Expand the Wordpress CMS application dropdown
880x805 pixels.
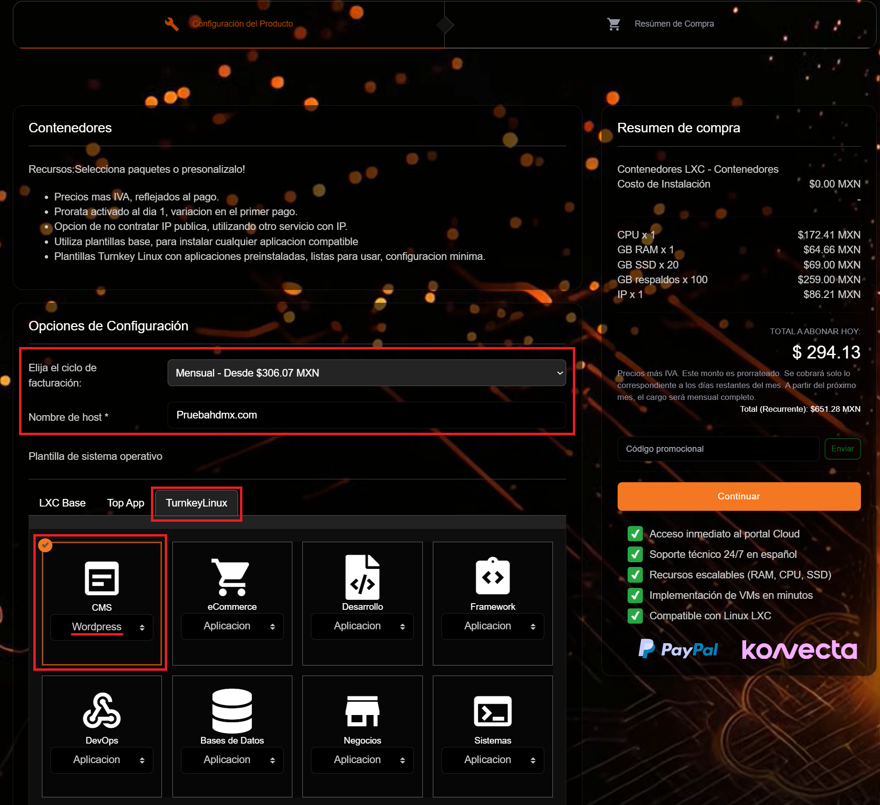[x=101, y=627]
